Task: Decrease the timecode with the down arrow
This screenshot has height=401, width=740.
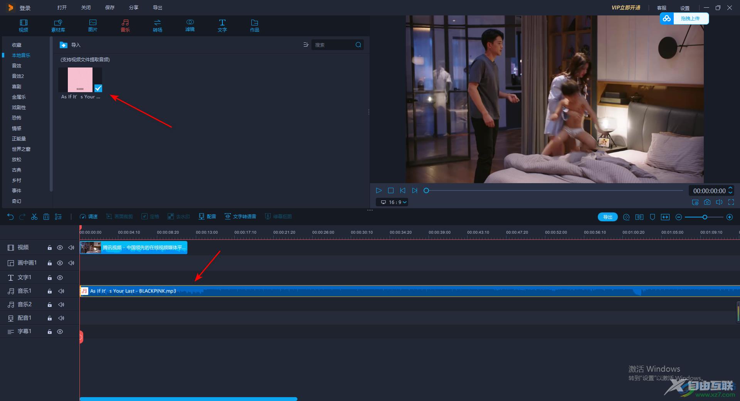Action: click(730, 193)
